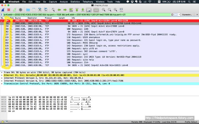Viewport: 199px width, 124px height.
Task: Open the Statistics menu
Action: pyautogui.click(x=75, y=2)
